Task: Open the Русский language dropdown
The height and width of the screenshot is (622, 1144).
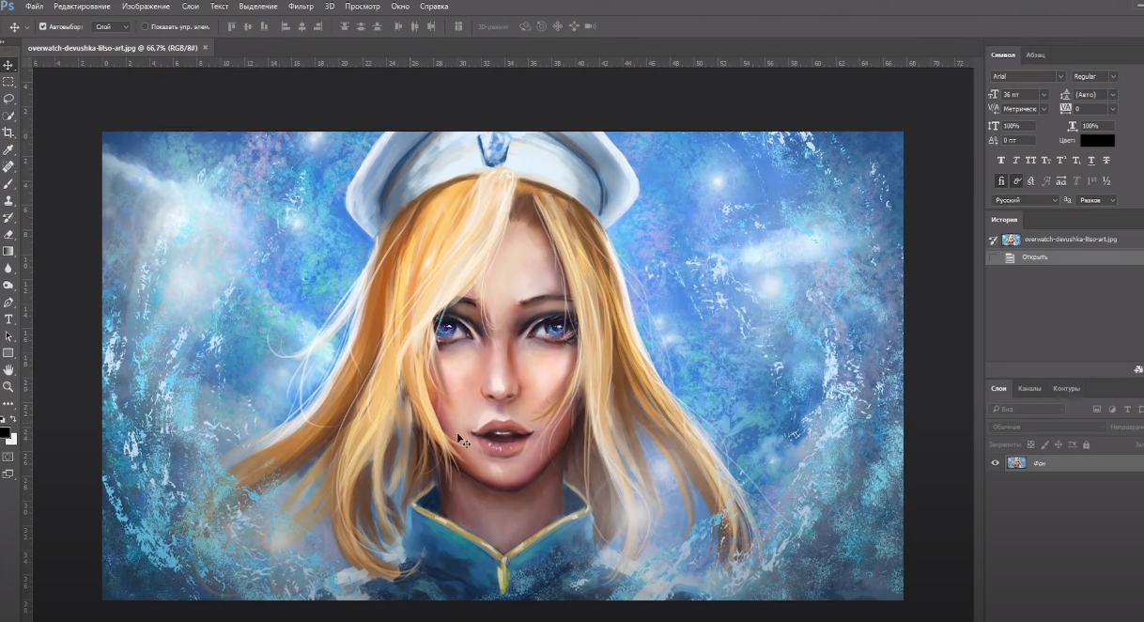Action: click(1026, 200)
